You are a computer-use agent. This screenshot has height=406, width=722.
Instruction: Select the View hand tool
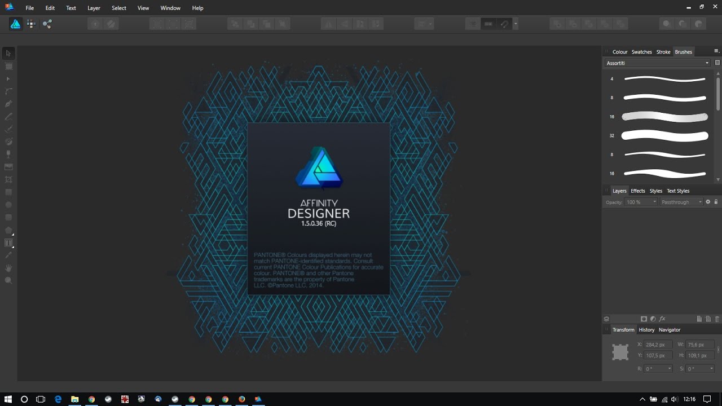click(8, 268)
